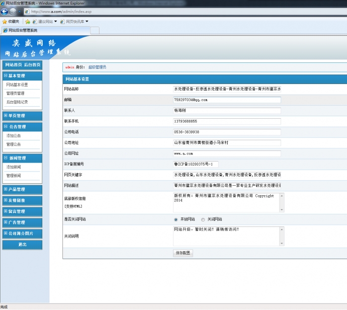Click the add-to-favorites-bar star icon
347x310 pixels.
[x=28, y=22]
